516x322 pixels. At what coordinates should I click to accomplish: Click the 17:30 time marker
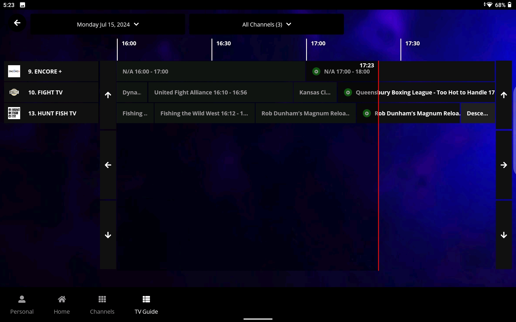click(413, 43)
